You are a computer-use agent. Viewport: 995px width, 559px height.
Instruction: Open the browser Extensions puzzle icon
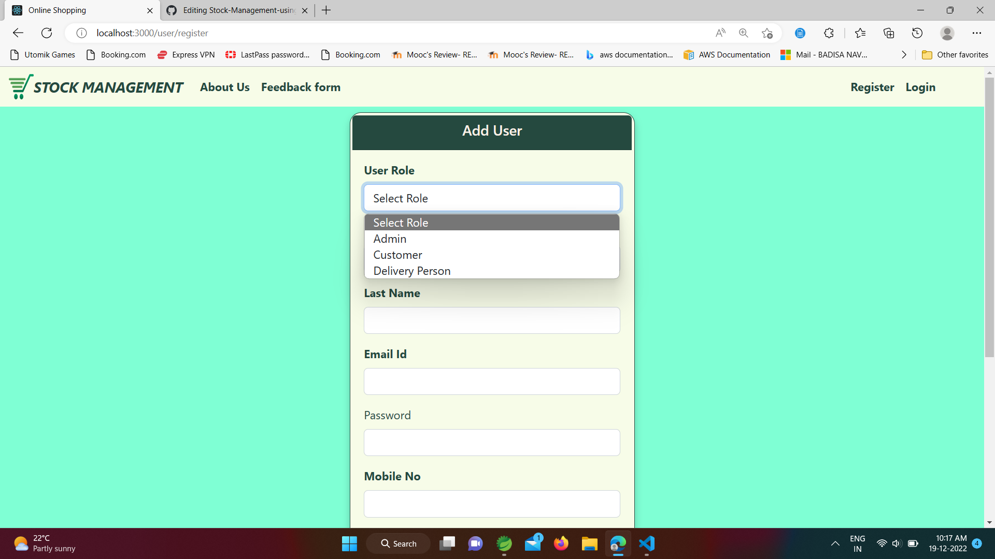[x=829, y=33]
